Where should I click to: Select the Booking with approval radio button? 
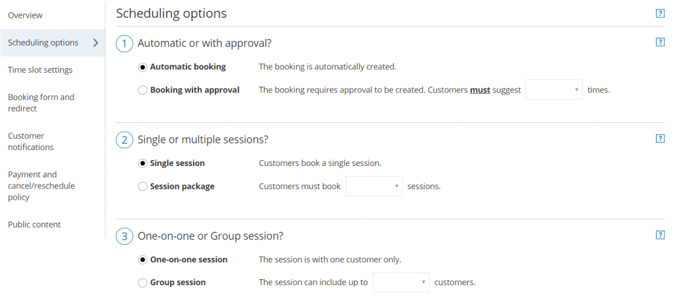(143, 90)
